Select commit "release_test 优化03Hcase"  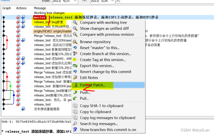(x=53, y=40)
